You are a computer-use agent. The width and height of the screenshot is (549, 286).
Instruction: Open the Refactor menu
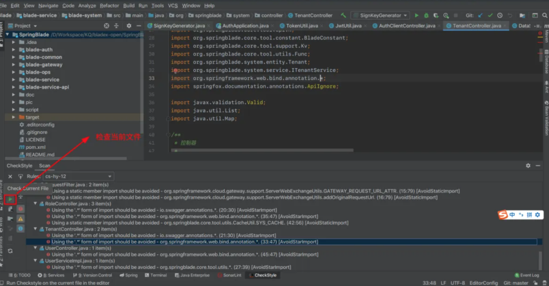(x=109, y=6)
